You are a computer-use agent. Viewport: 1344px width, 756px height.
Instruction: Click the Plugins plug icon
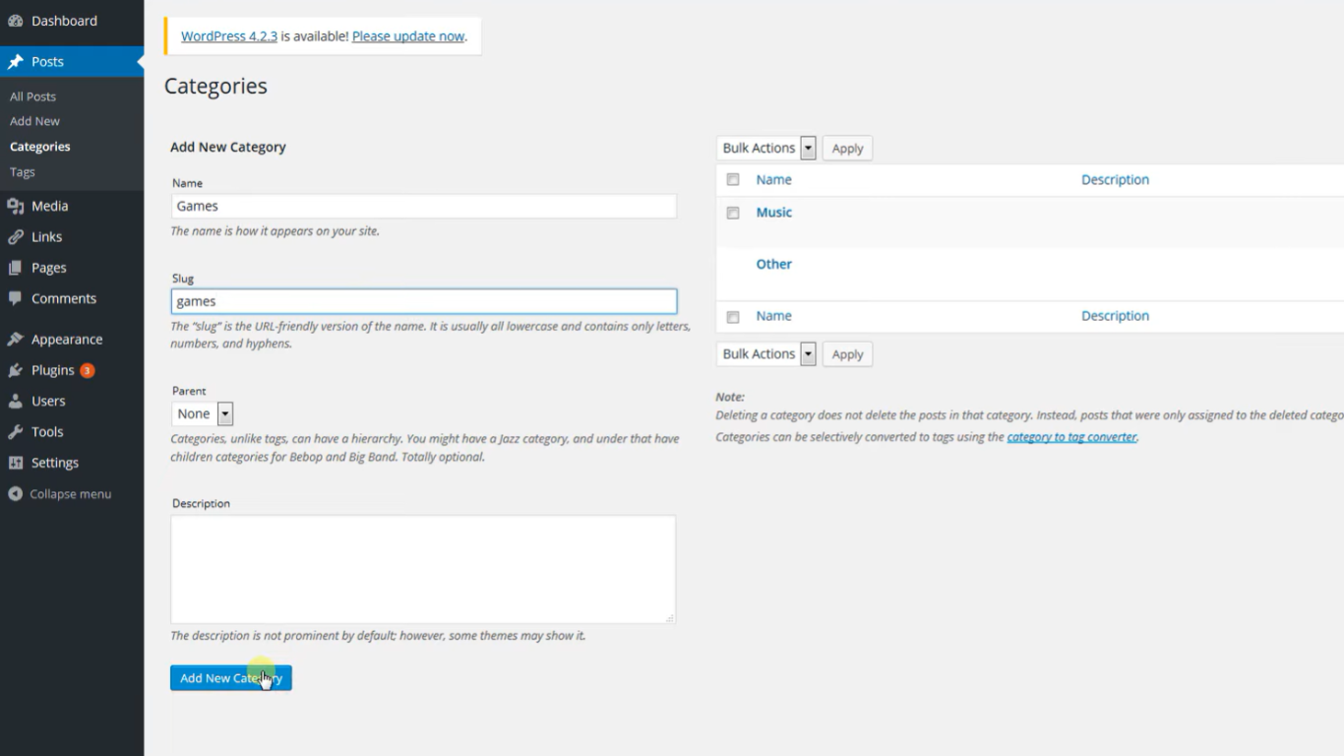[x=16, y=371]
